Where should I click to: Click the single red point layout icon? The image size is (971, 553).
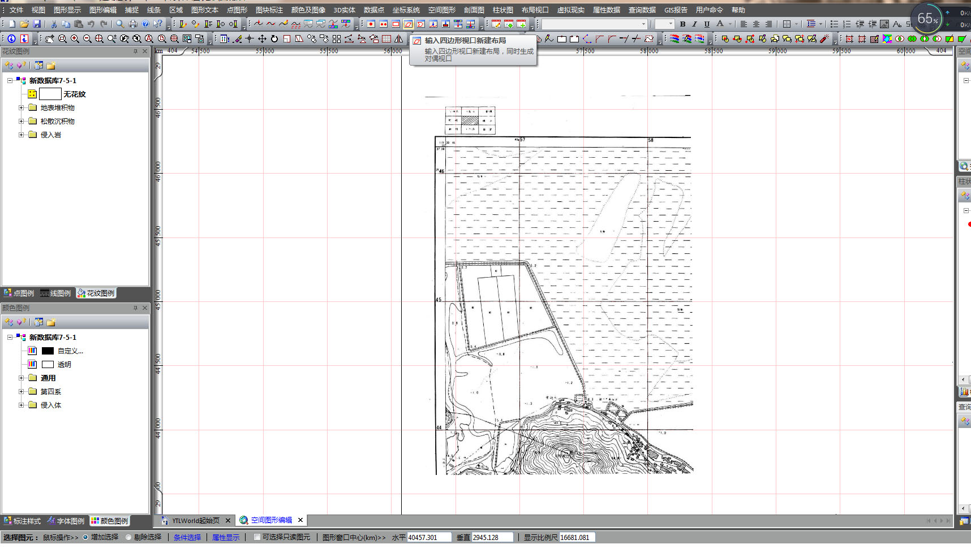pos(371,24)
